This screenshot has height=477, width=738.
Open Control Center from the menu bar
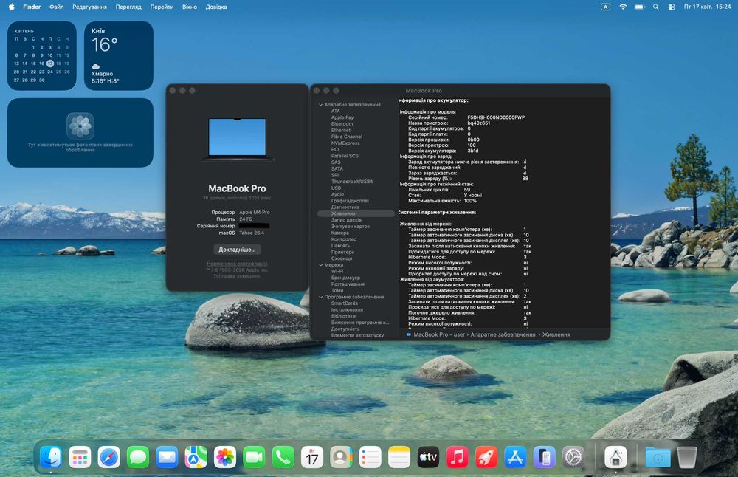click(671, 7)
